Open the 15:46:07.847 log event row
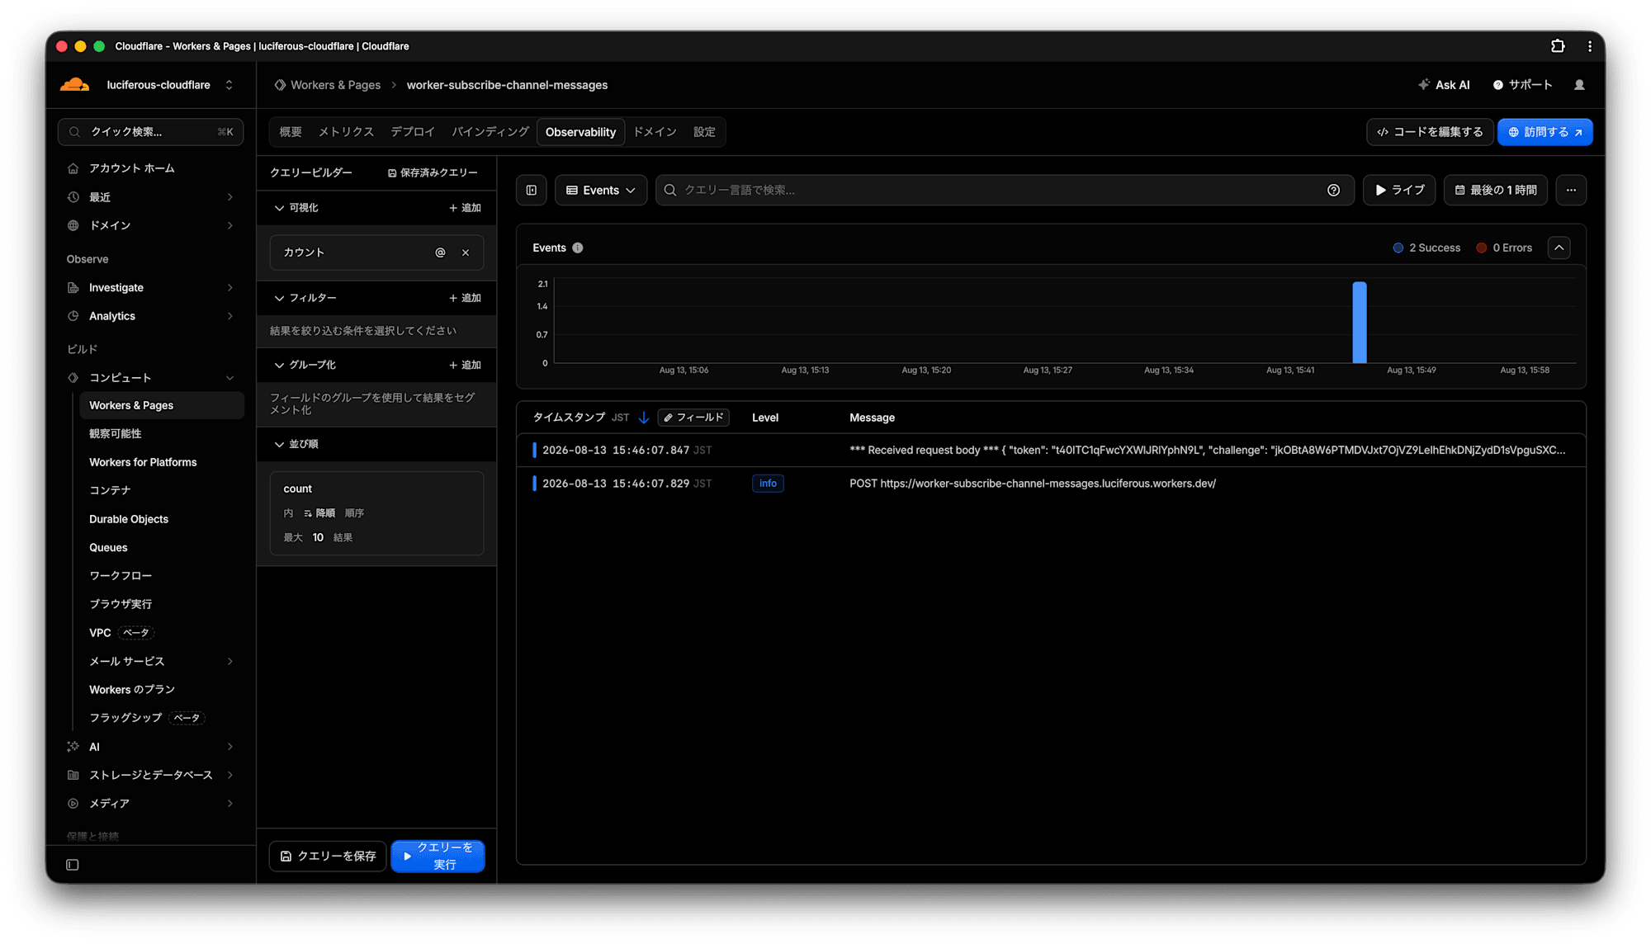Viewport: 1651px width, 944px height. pyautogui.click(x=1051, y=451)
